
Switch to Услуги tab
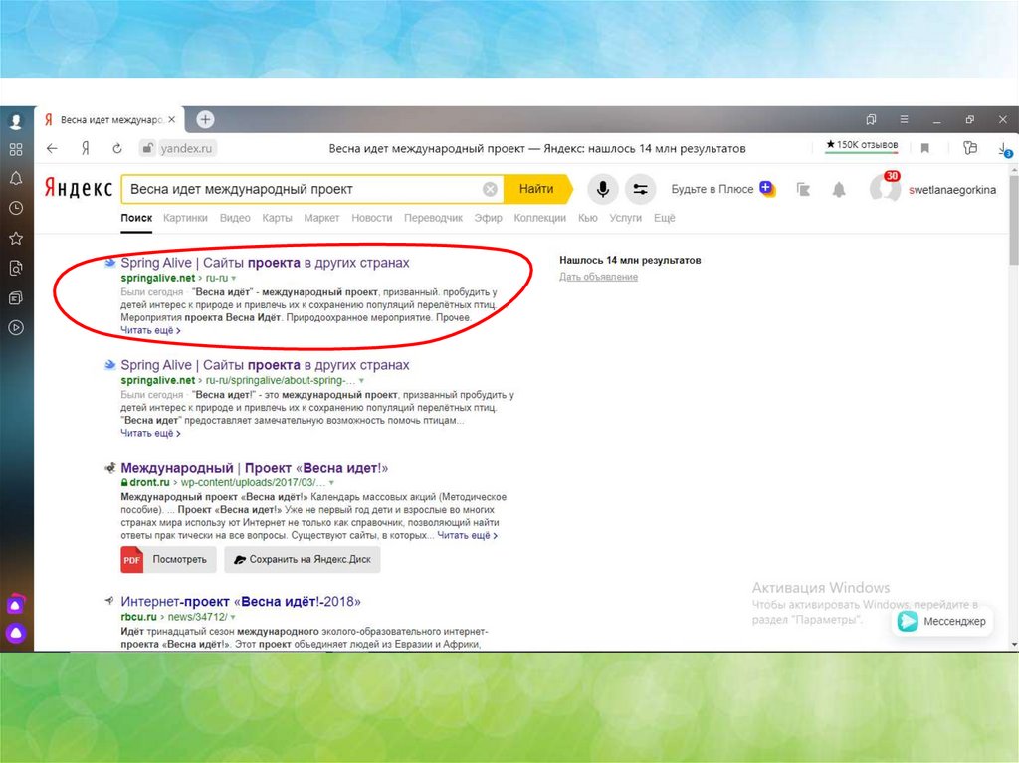coord(625,218)
